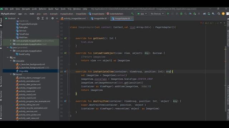Screen dimensions: 229x128
Task: Open Build Variants side panel
Action: (1, 112)
